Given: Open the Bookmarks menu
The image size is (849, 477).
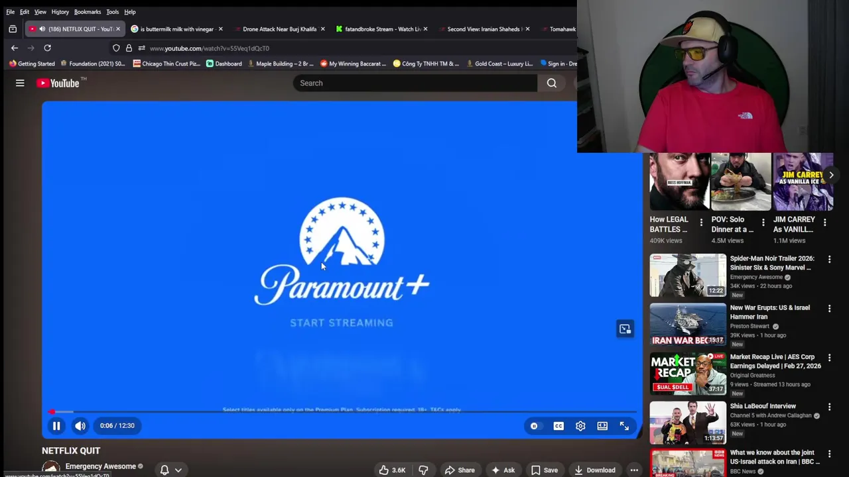Looking at the screenshot, I should pos(88,12).
